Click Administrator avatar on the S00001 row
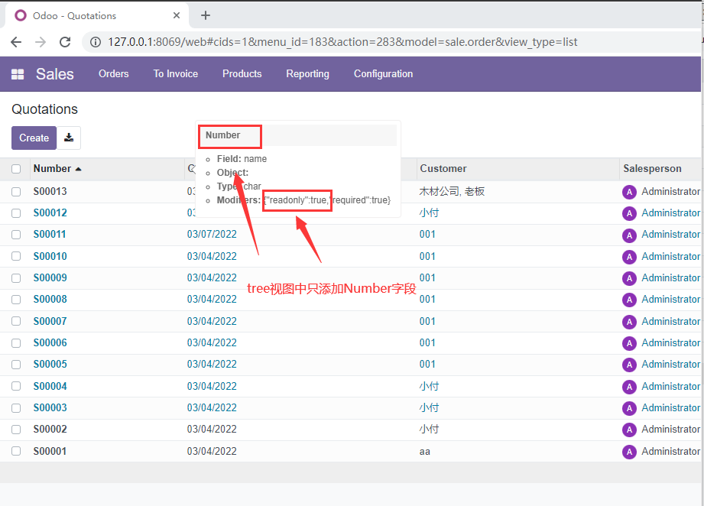 pos(629,451)
